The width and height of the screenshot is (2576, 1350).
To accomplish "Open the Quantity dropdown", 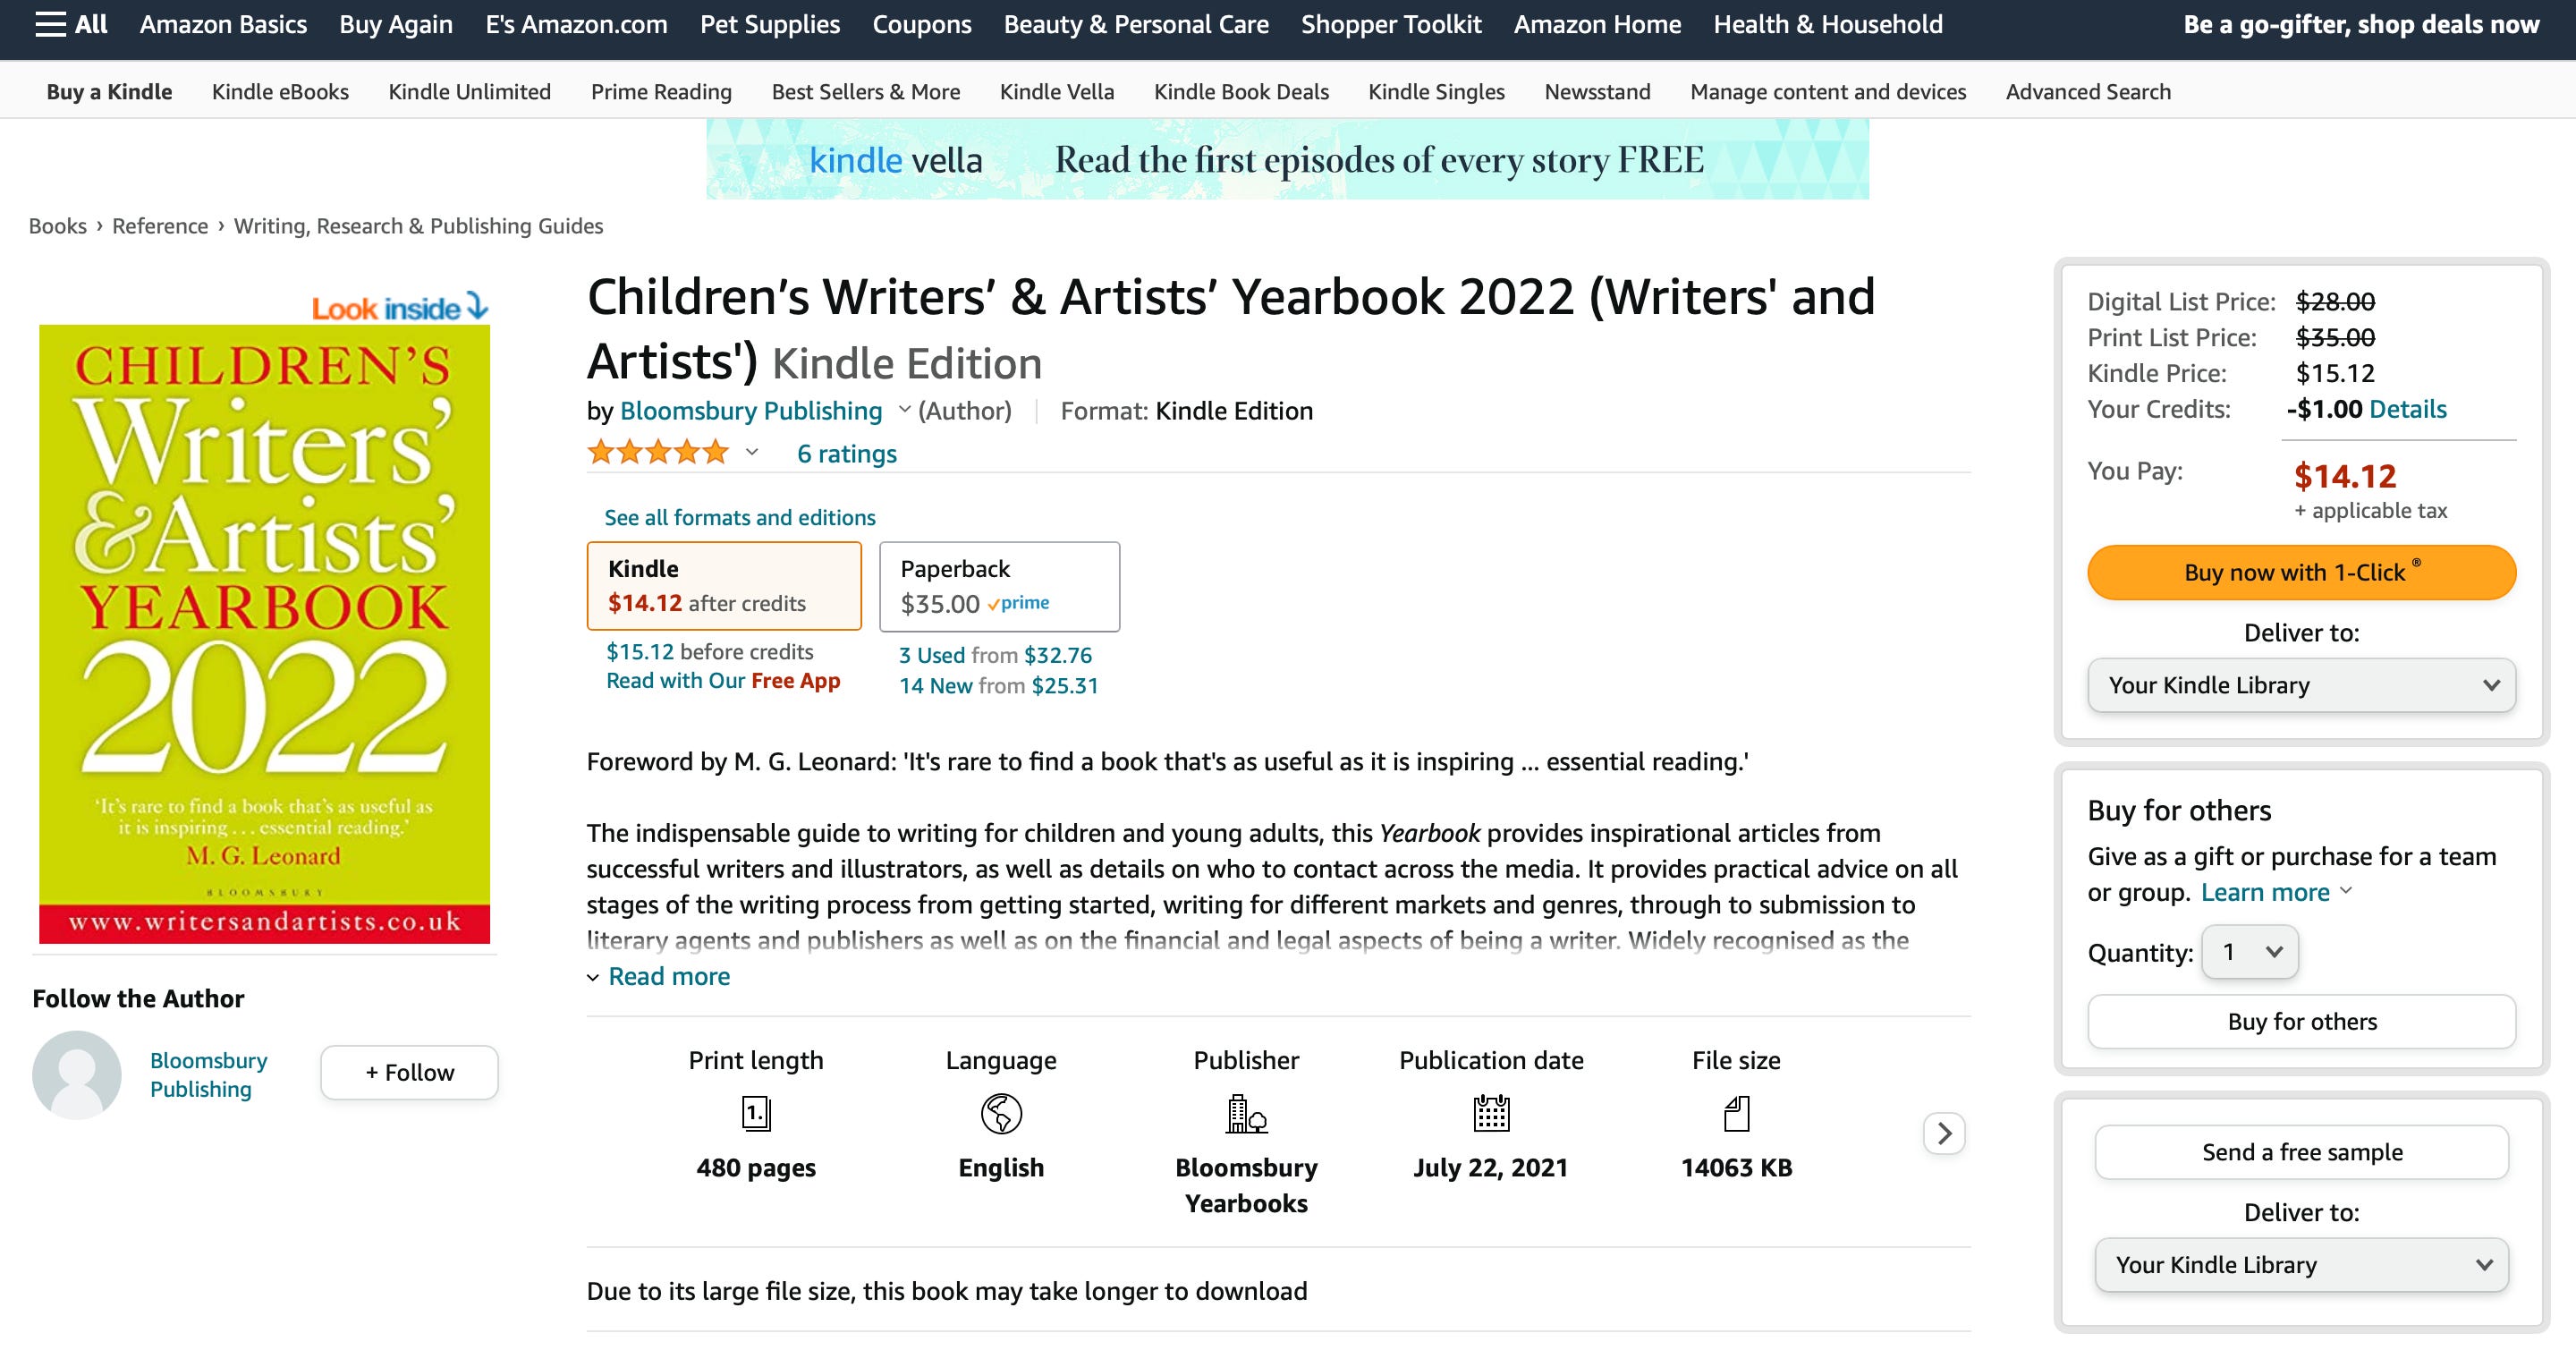I will point(2250,951).
